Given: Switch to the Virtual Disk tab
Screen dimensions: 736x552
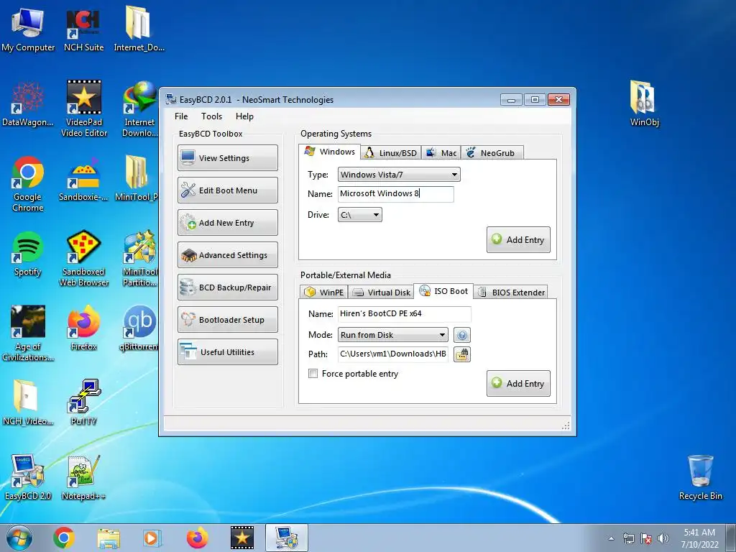Looking at the screenshot, I should (x=381, y=292).
